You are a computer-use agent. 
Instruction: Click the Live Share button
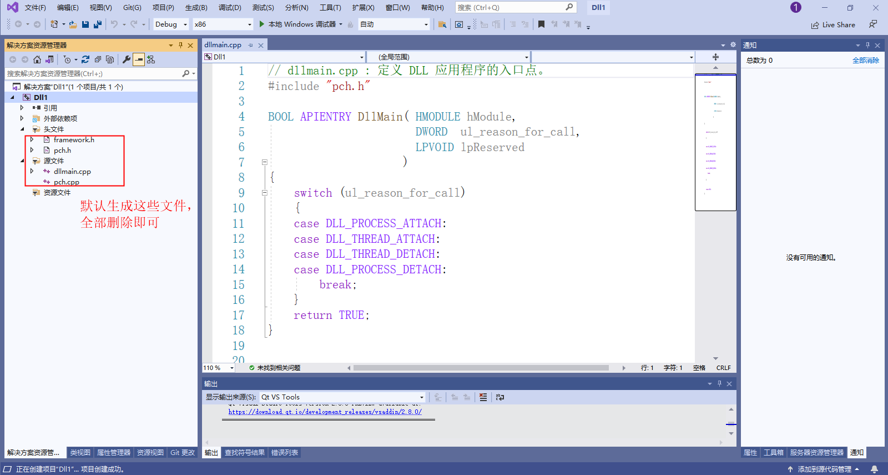pyautogui.click(x=833, y=24)
